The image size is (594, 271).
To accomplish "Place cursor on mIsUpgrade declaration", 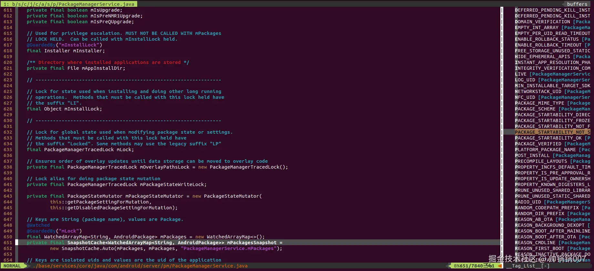I will coord(75,10).
